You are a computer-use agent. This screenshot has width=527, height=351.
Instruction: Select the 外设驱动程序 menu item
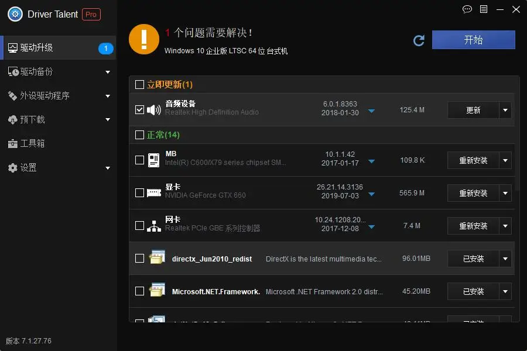click(x=58, y=96)
